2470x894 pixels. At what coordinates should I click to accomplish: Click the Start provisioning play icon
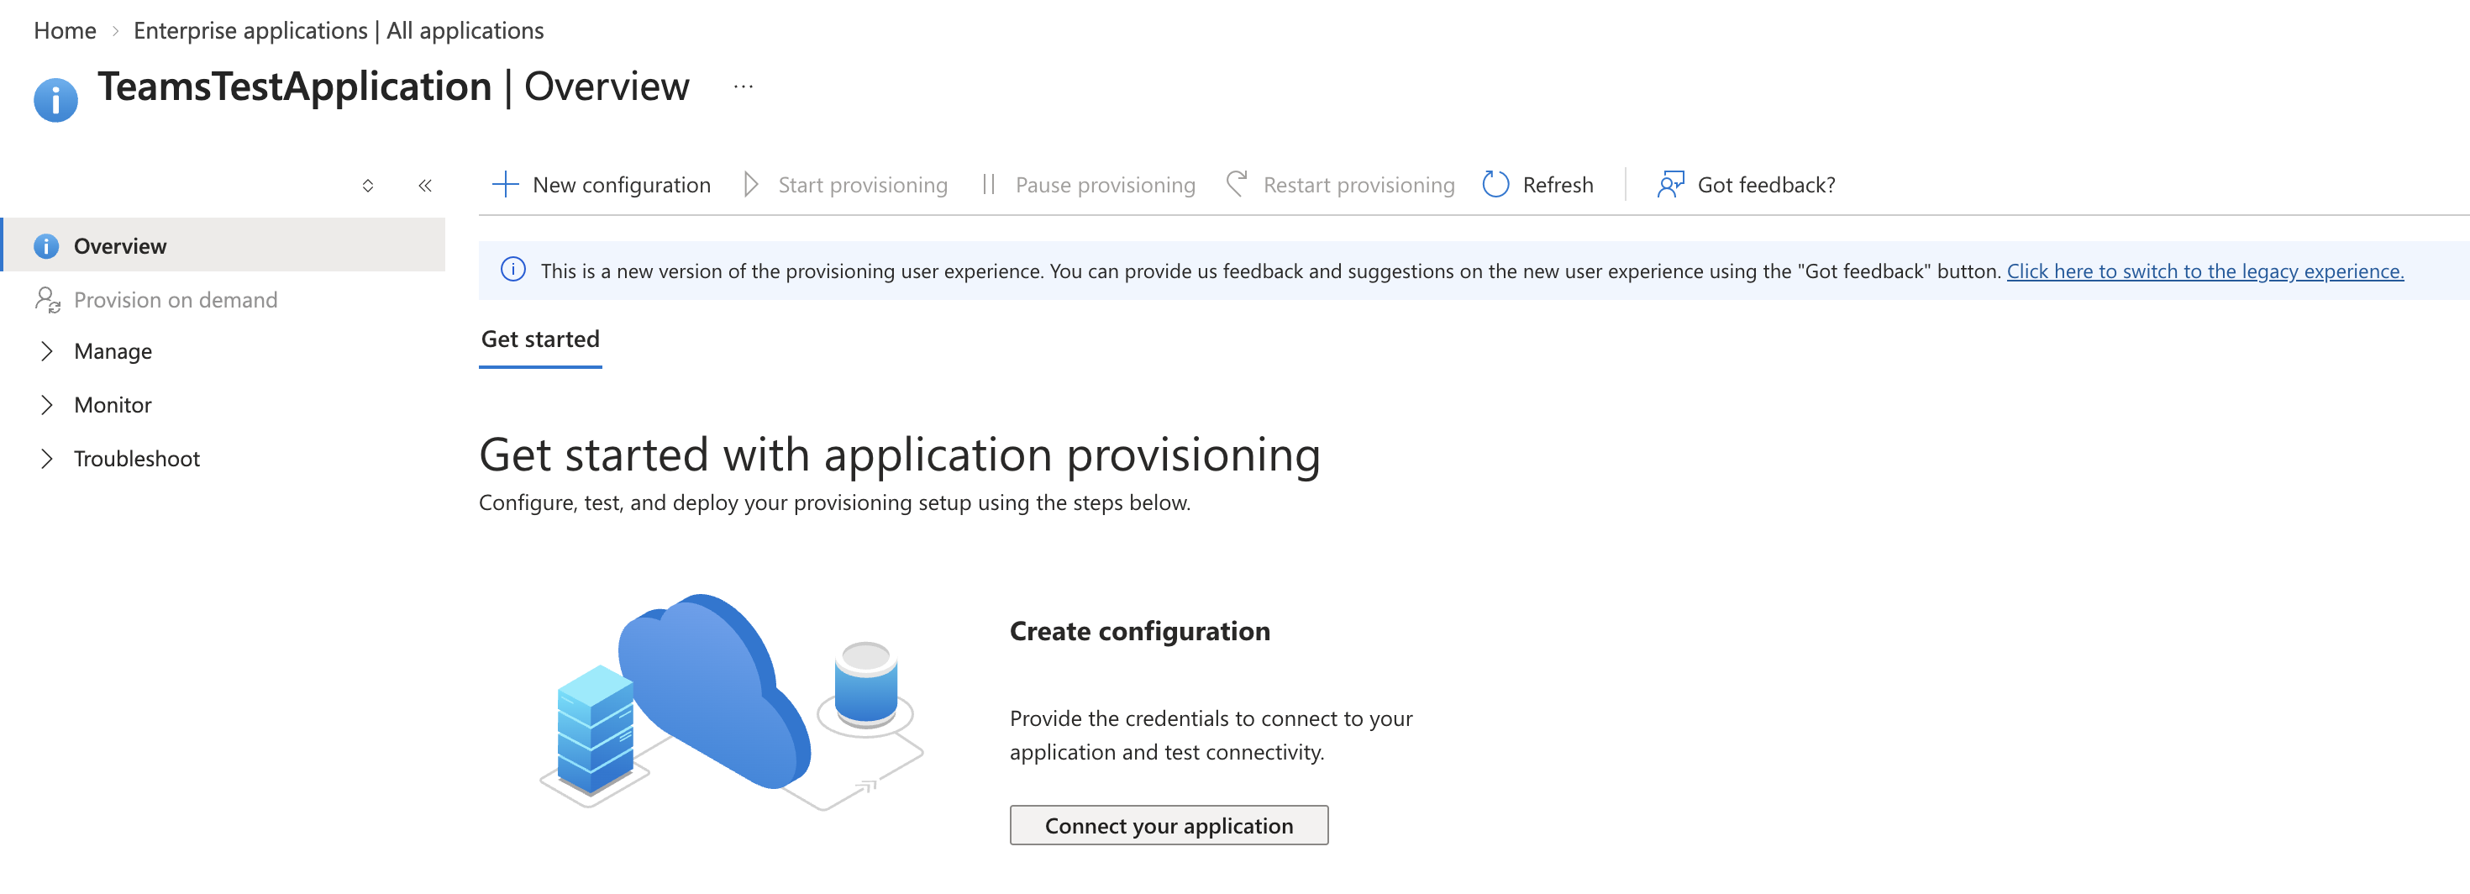click(x=751, y=184)
